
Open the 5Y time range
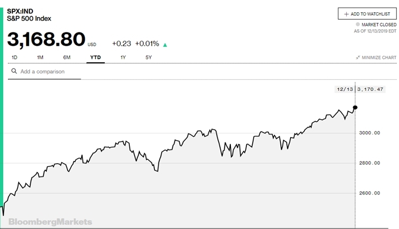pyautogui.click(x=148, y=57)
